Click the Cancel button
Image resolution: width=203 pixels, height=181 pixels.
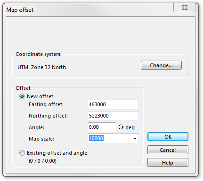tap(168, 150)
